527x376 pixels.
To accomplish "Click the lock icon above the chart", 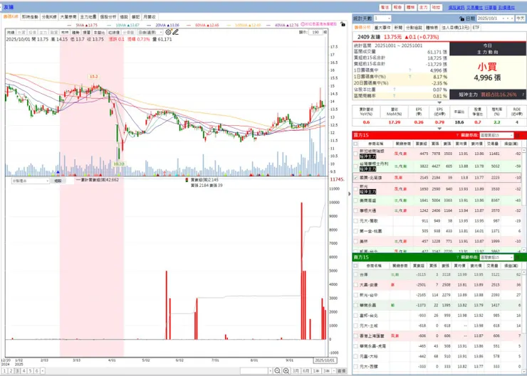I will coord(343,24).
